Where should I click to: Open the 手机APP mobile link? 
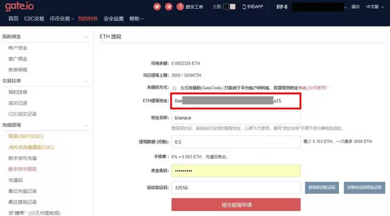(253, 7)
